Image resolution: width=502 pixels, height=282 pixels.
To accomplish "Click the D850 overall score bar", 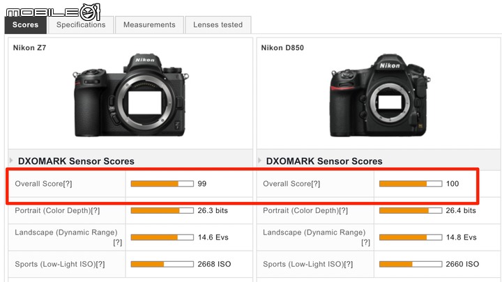I will [x=411, y=184].
